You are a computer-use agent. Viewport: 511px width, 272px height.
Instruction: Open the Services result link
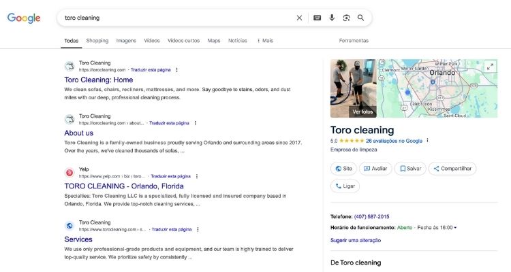tap(78, 239)
